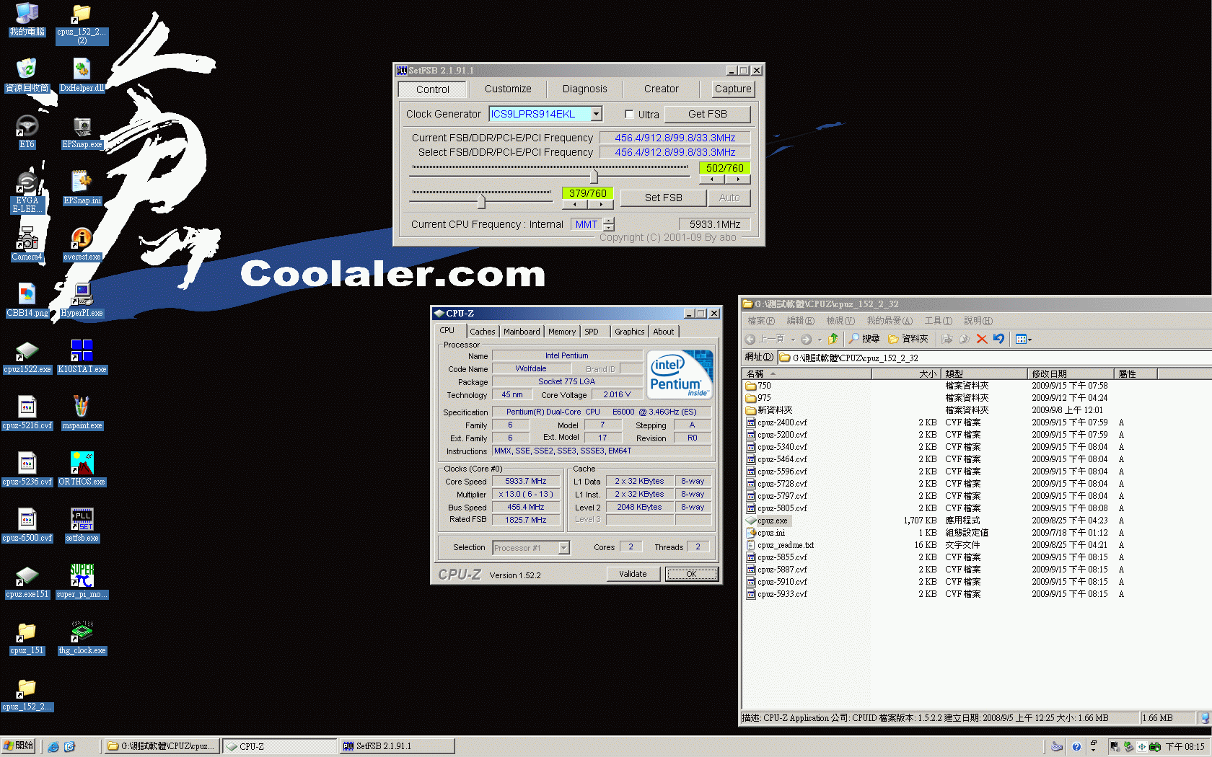Launch everest.exe from the desktop
Image resolution: width=1212 pixels, height=757 pixels.
(82, 244)
